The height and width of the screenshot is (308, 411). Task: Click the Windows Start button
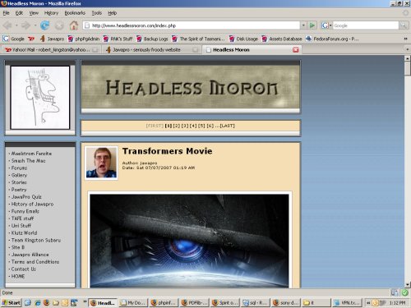[x=12, y=303]
